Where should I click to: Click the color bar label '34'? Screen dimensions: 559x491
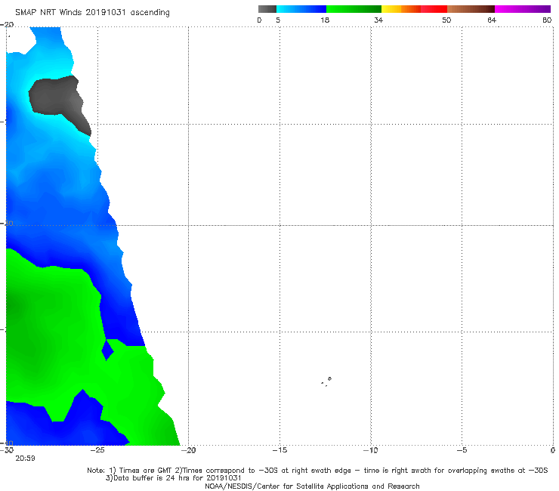click(378, 20)
